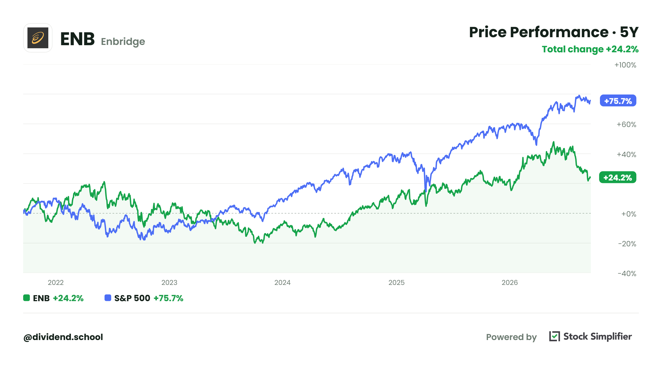Open the Stock Simplifier brand link

pyautogui.click(x=597, y=336)
